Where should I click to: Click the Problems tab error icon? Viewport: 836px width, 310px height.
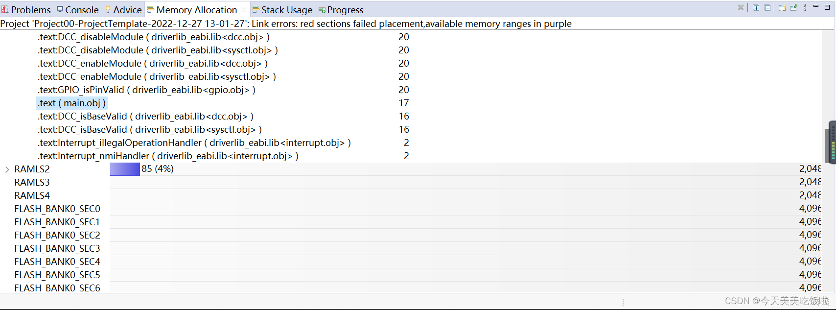pyautogui.click(x=4, y=9)
